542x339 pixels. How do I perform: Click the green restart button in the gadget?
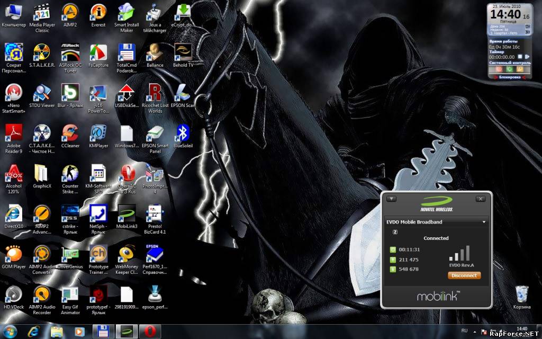click(509, 69)
